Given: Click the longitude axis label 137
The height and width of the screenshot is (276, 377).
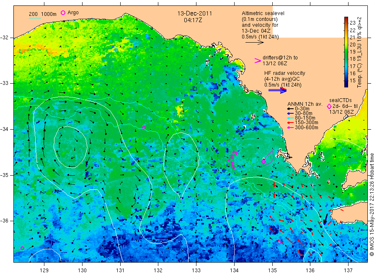Looking at the screenshot, I should (348, 271).
